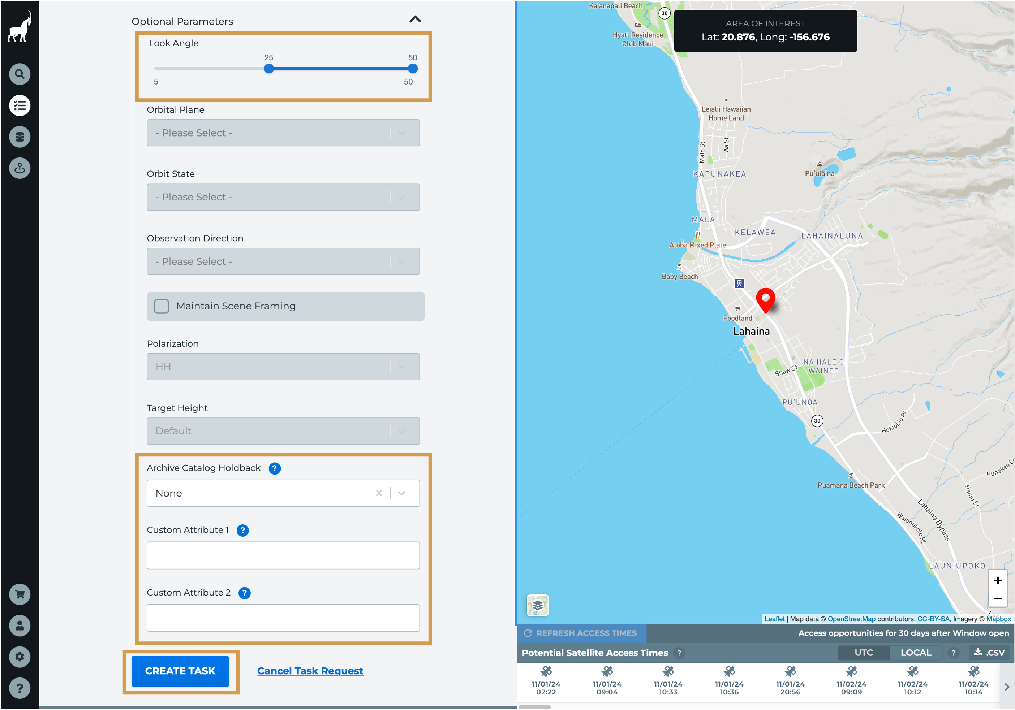Click the shopping cart sidebar icon

point(20,594)
